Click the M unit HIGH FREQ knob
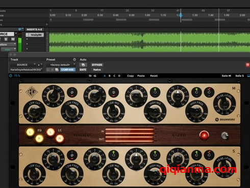Viewport: 250px width, 188px height. tap(196, 111)
